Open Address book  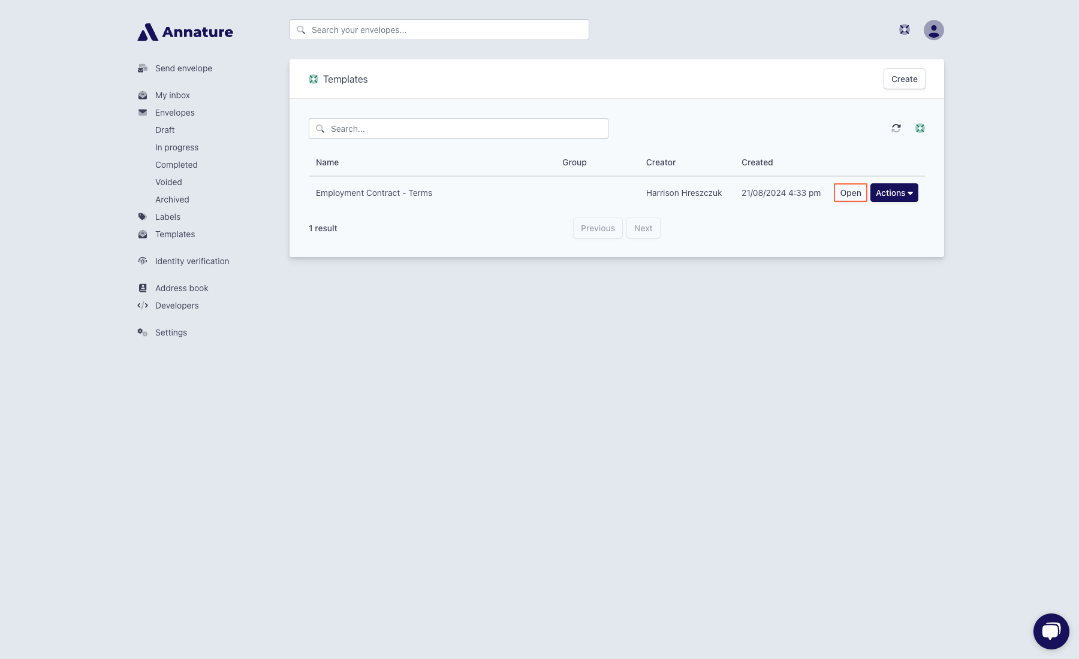click(182, 288)
